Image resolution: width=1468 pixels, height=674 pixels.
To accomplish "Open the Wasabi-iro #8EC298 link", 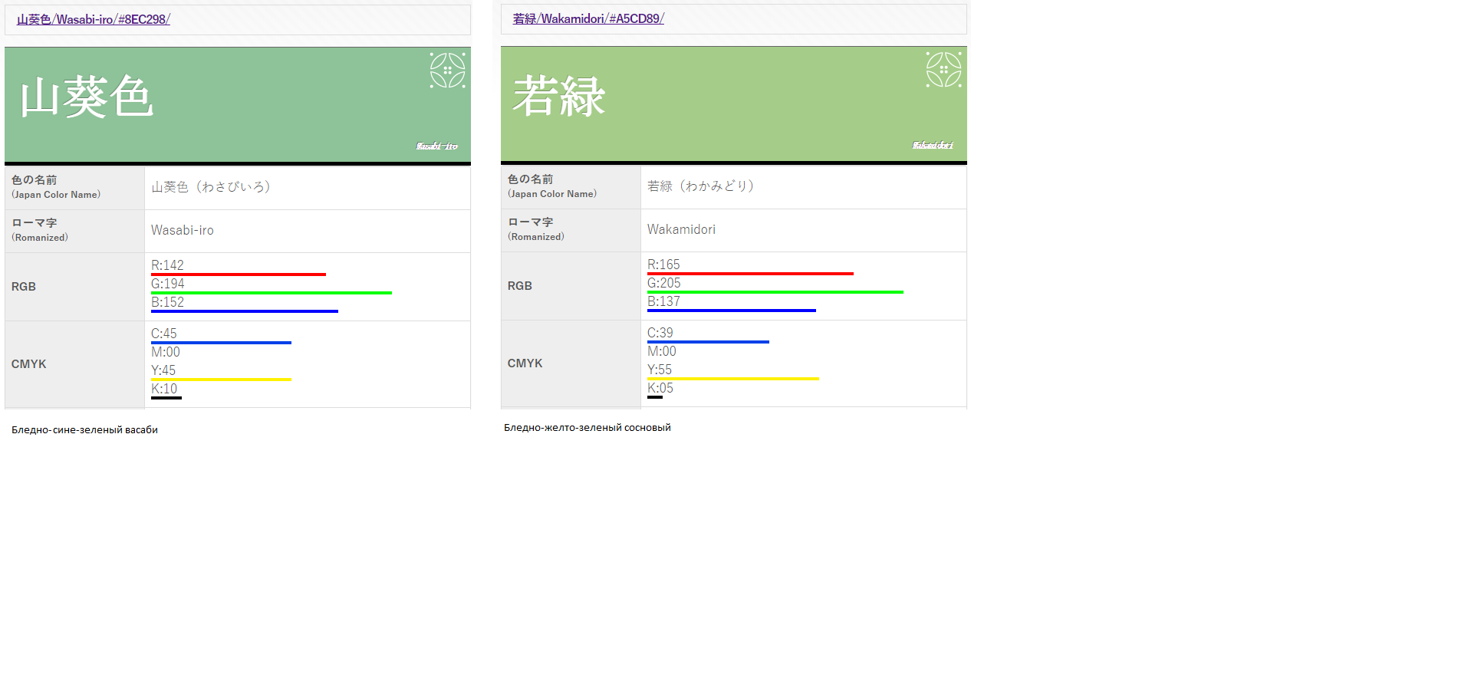I will click(94, 19).
